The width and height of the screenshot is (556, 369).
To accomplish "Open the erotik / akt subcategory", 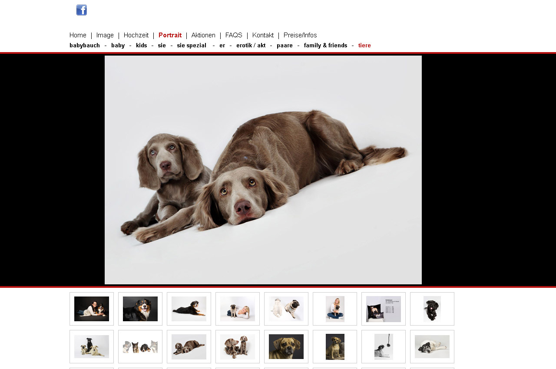I will (x=251, y=46).
